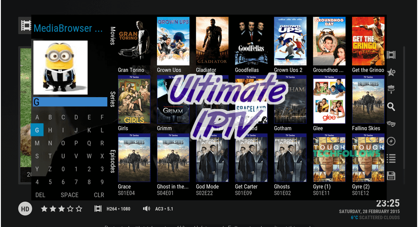Screen dimensions: 418x227
Task: Open the Grown Ups movie poster
Action: click(173, 41)
